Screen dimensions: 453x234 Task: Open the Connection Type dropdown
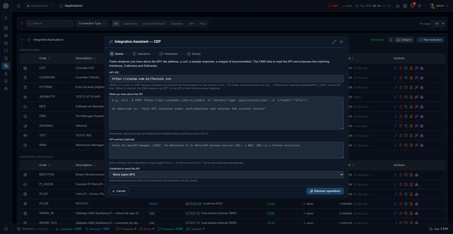click(92, 23)
